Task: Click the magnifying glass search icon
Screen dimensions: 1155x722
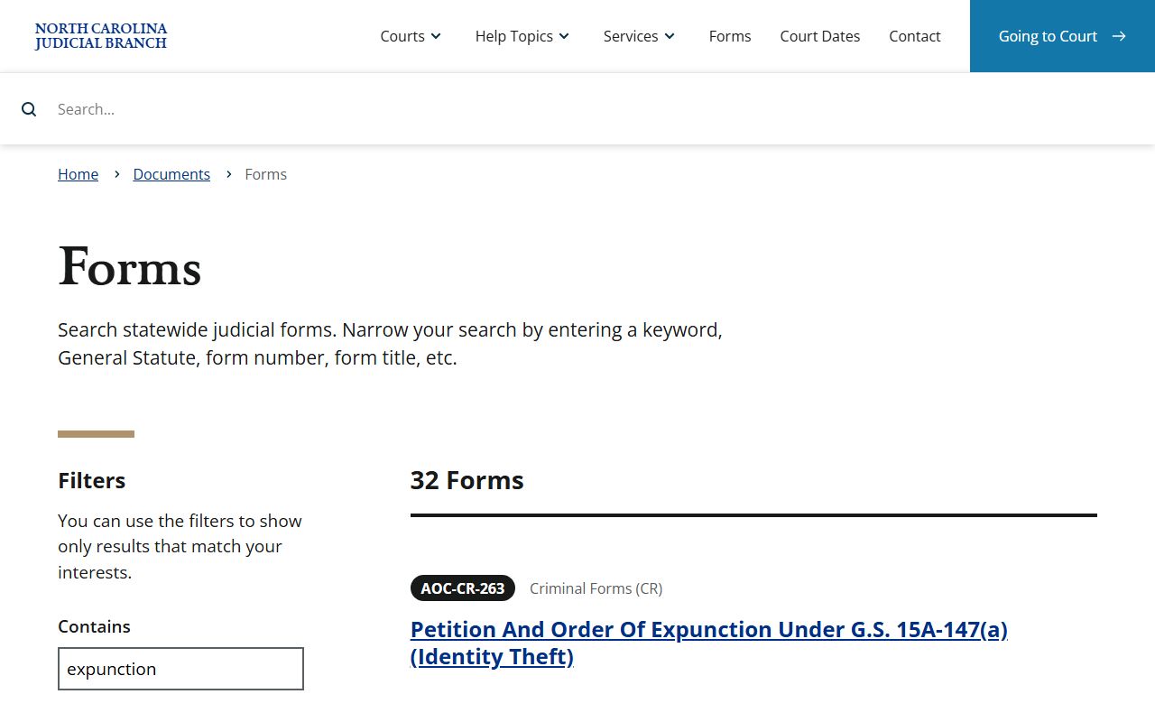Action: coord(29,109)
